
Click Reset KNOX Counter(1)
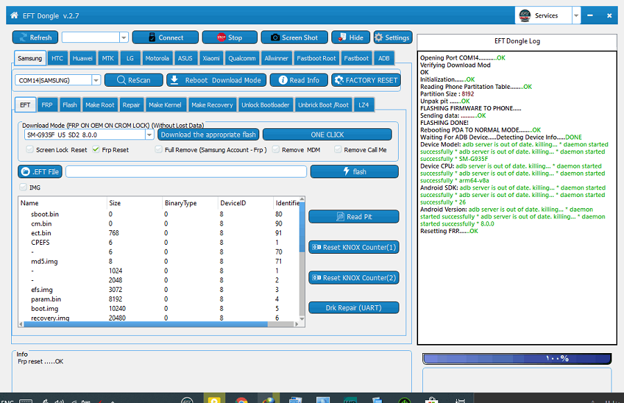coord(354,248)
